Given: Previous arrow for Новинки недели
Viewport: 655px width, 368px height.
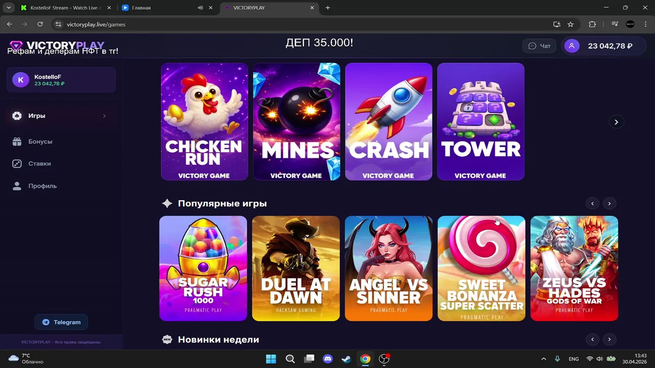Looking at the screenshot, I should pos(593,339).
